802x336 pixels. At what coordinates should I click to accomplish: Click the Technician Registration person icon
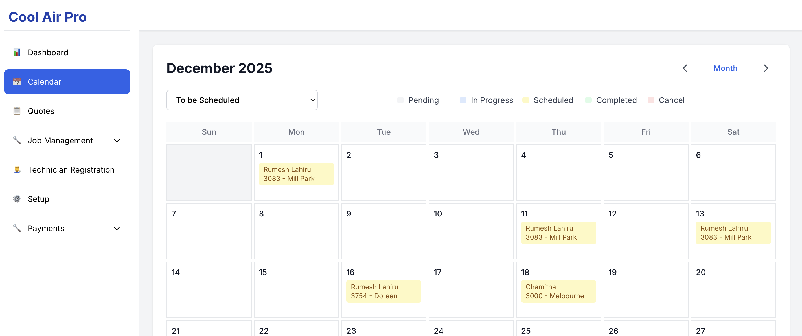tap(17, 170)
